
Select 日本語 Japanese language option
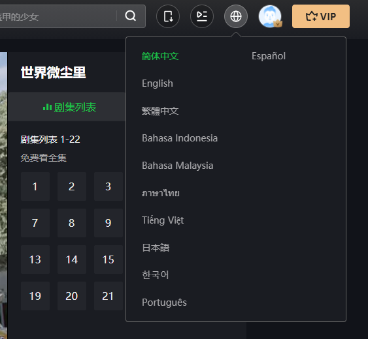tap(156, 248)
